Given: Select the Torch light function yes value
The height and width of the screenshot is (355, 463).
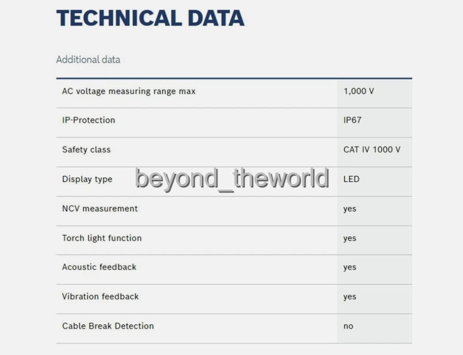Looking at the screenshot, I should click(x=350, y=238).
